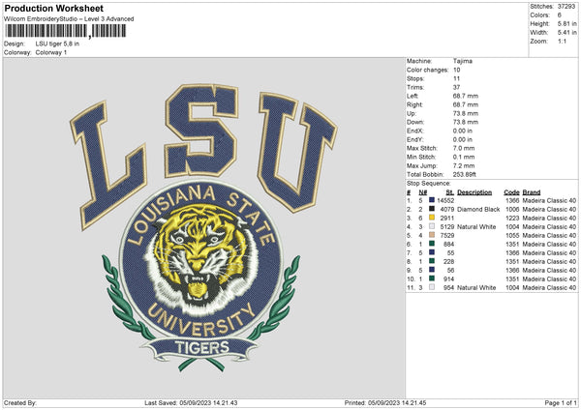Viewport: 581px width, 410px height.
Task: Select the Natural White swatch in row 4
Action: 432,226
